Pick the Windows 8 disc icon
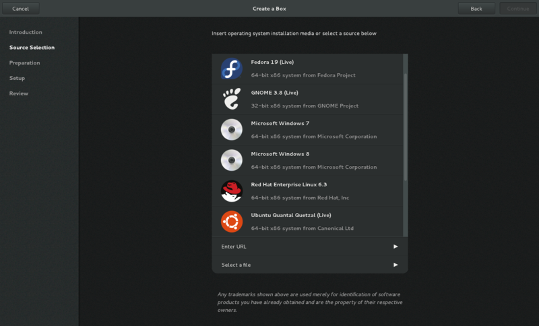 click(231, 160)
